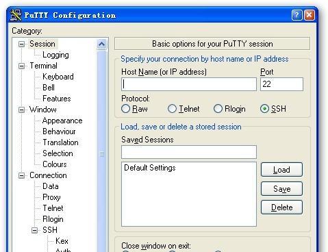Open the Kex settings category
This screenshot has height=252, width=328.
[x=62, y=241]
